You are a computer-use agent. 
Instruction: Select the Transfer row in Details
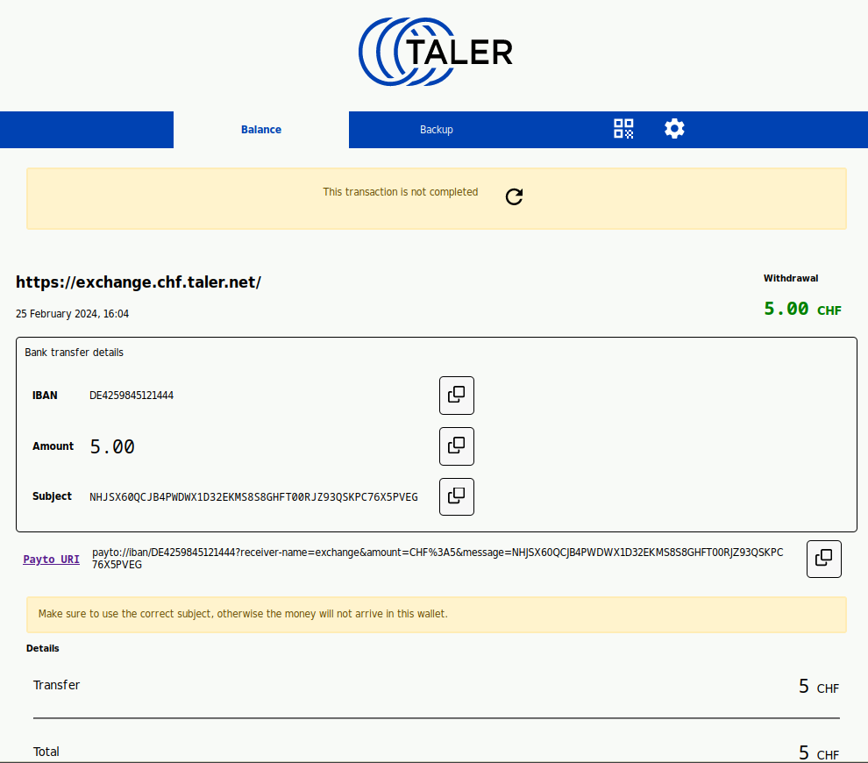pos(56,685)
